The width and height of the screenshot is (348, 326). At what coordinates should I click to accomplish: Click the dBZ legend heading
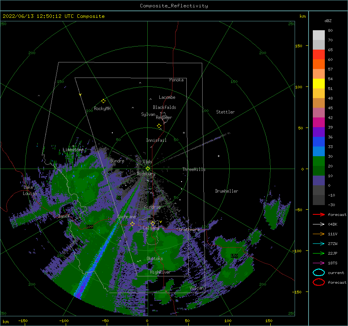328,21
